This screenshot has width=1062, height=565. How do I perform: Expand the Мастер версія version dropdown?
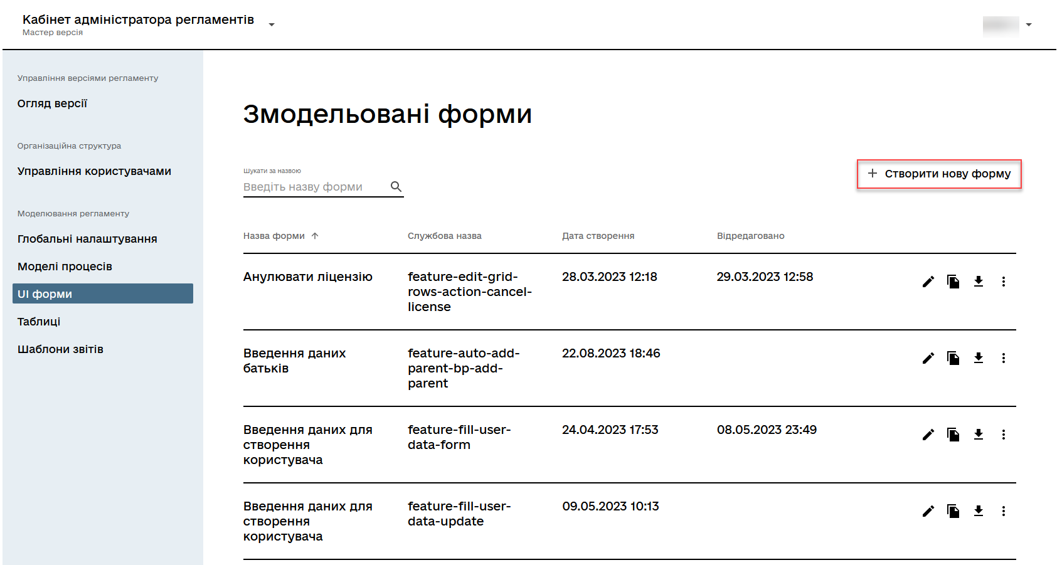pos(272,24)
